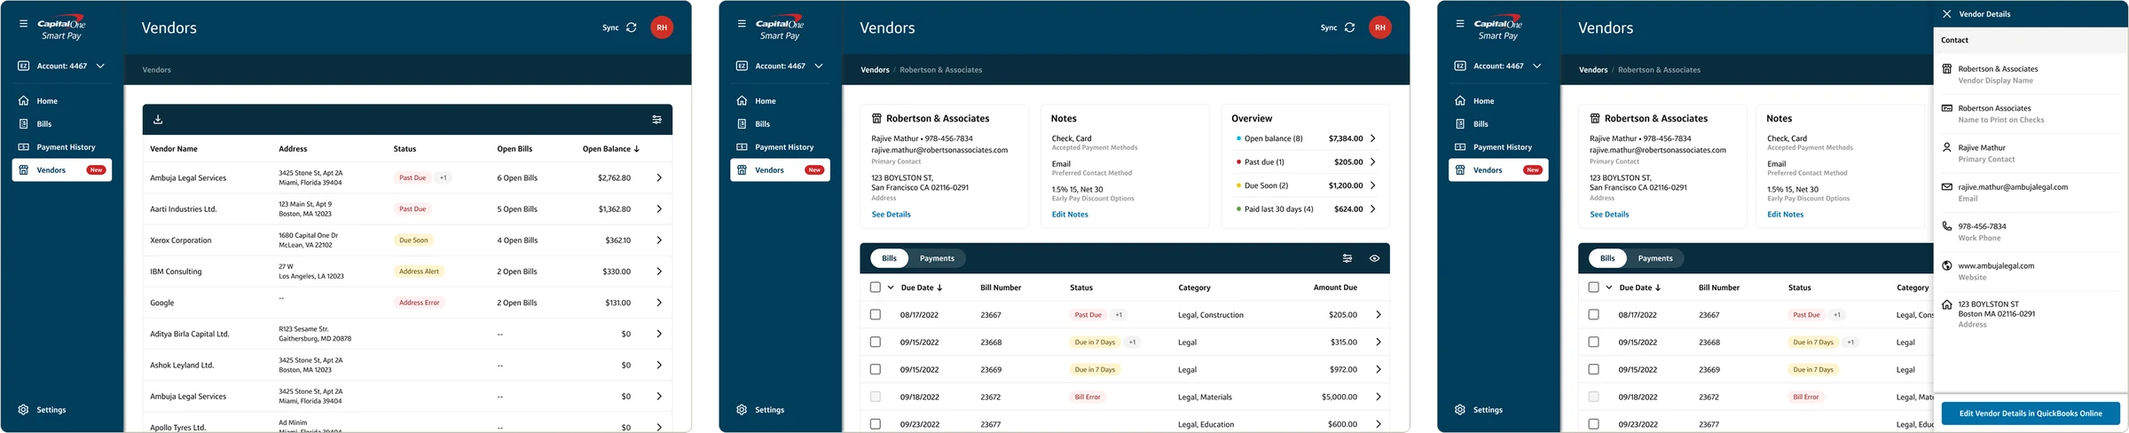Open hamburger menu in middle vendor detail screen
The width and height of the screenshot is (2129, 433).
(742, 24)
